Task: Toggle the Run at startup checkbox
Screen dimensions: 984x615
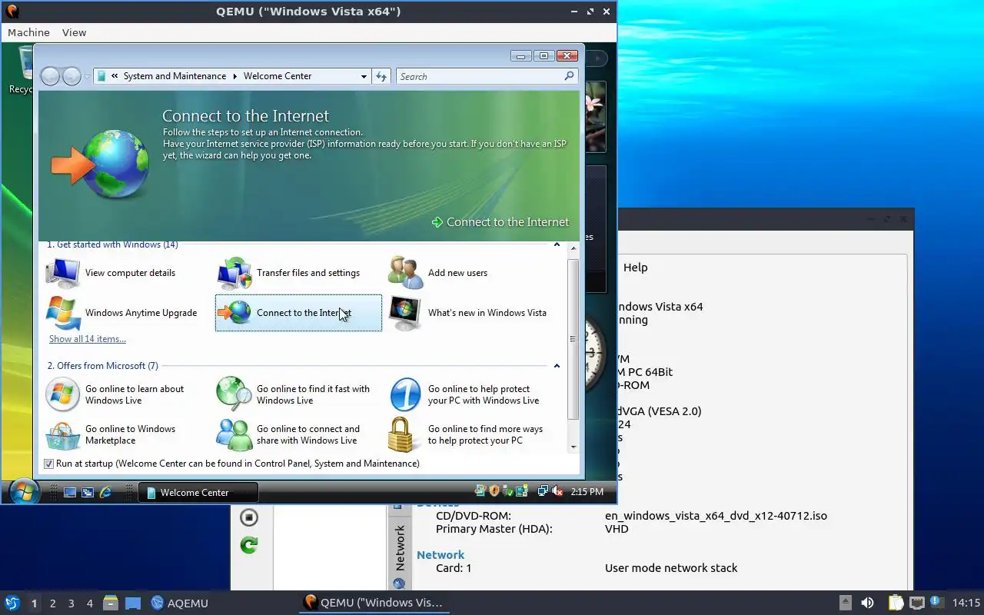Action: (49, 464)
